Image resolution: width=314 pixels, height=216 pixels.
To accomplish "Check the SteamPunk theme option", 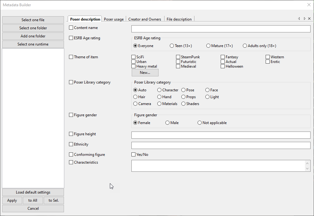I will point(178,57).
